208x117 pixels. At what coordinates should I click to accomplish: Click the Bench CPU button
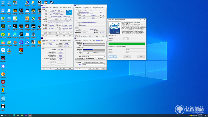(x=80, y=59)
